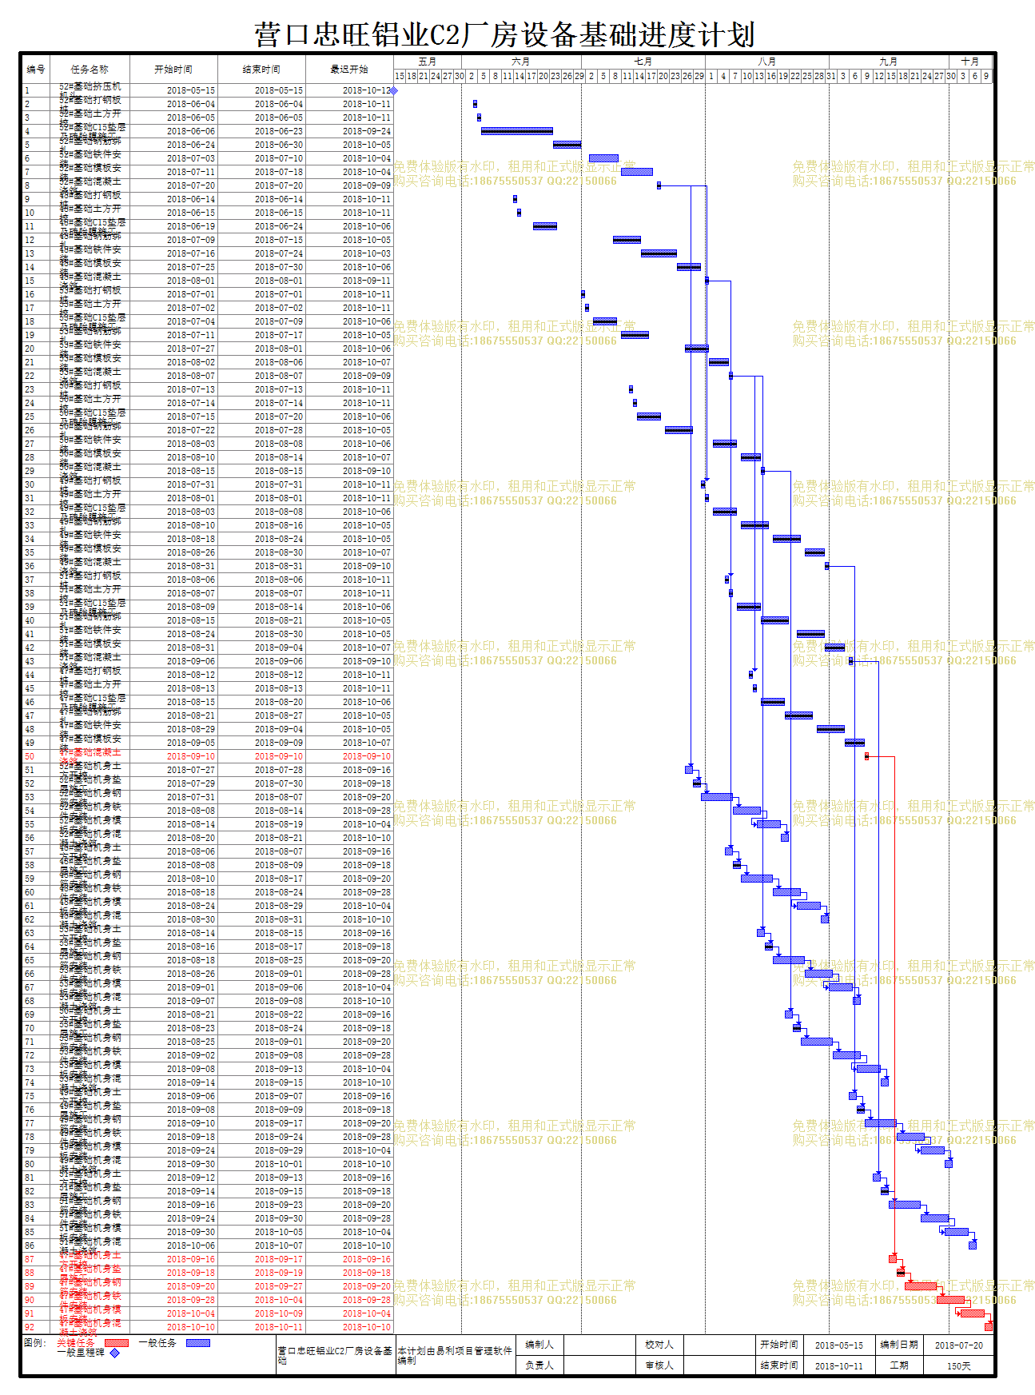Click the Gantt bar for task row 6

point(603,158)
